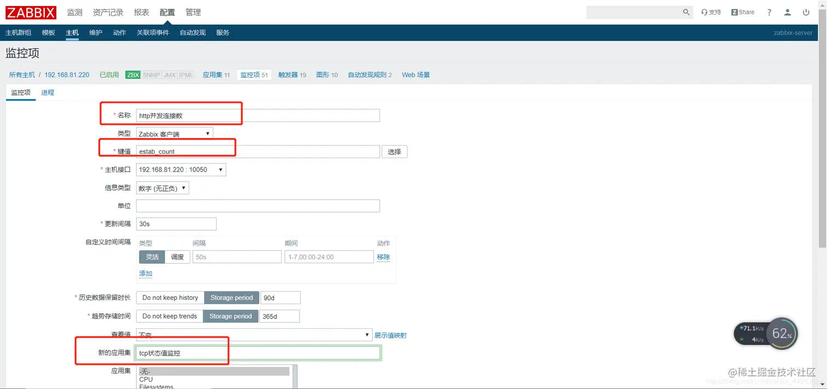
Task: Open 触发器 19 link
Action: [x=292, y=75]
